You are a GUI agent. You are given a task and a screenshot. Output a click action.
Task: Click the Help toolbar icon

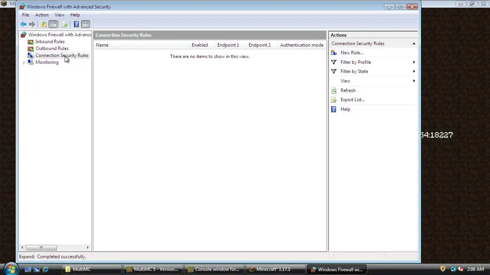pyautogui.click(x=76, y=24)
